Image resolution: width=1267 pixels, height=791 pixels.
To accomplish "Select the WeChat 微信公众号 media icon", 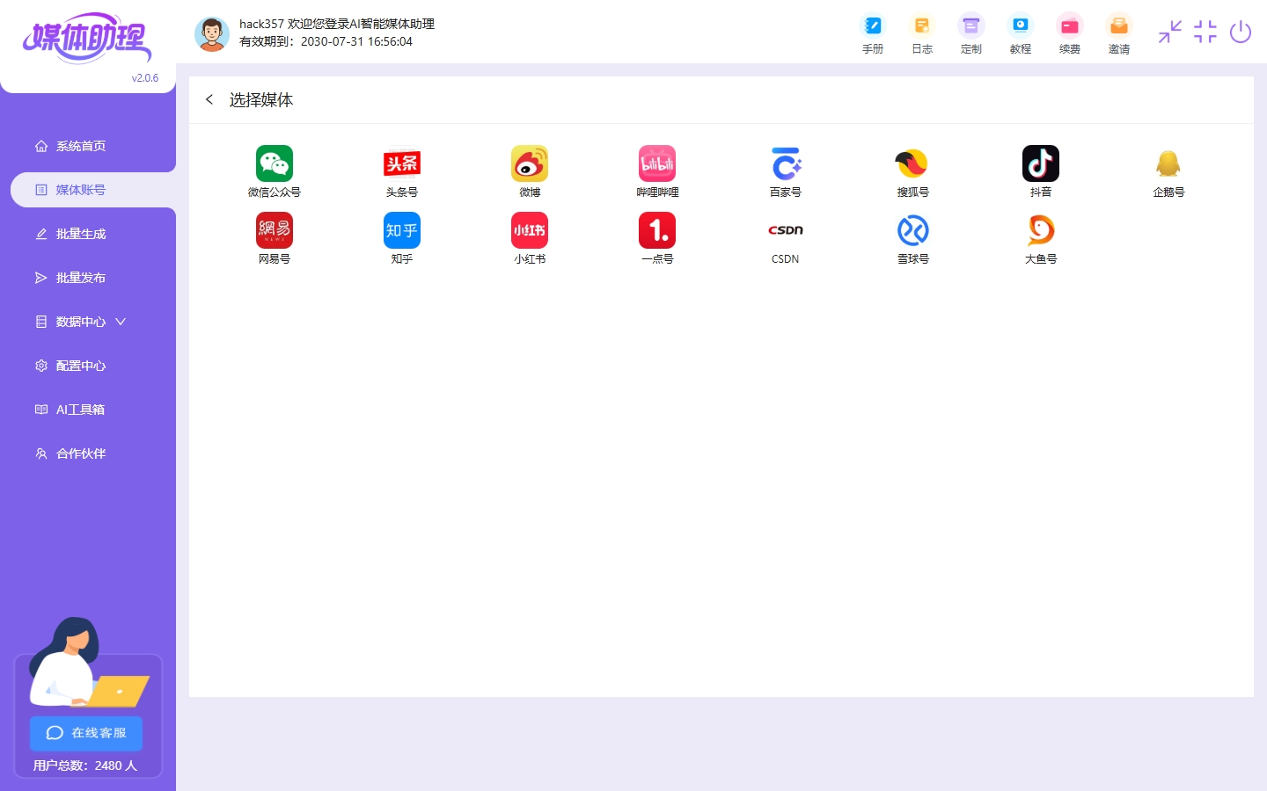I will (274, 164).
